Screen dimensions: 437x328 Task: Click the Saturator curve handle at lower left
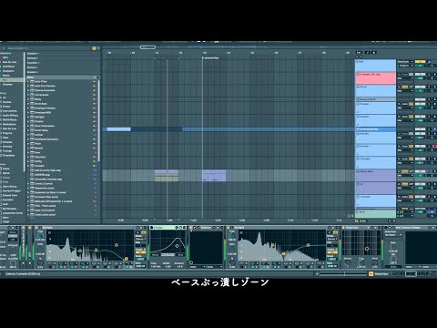(191, 262)
